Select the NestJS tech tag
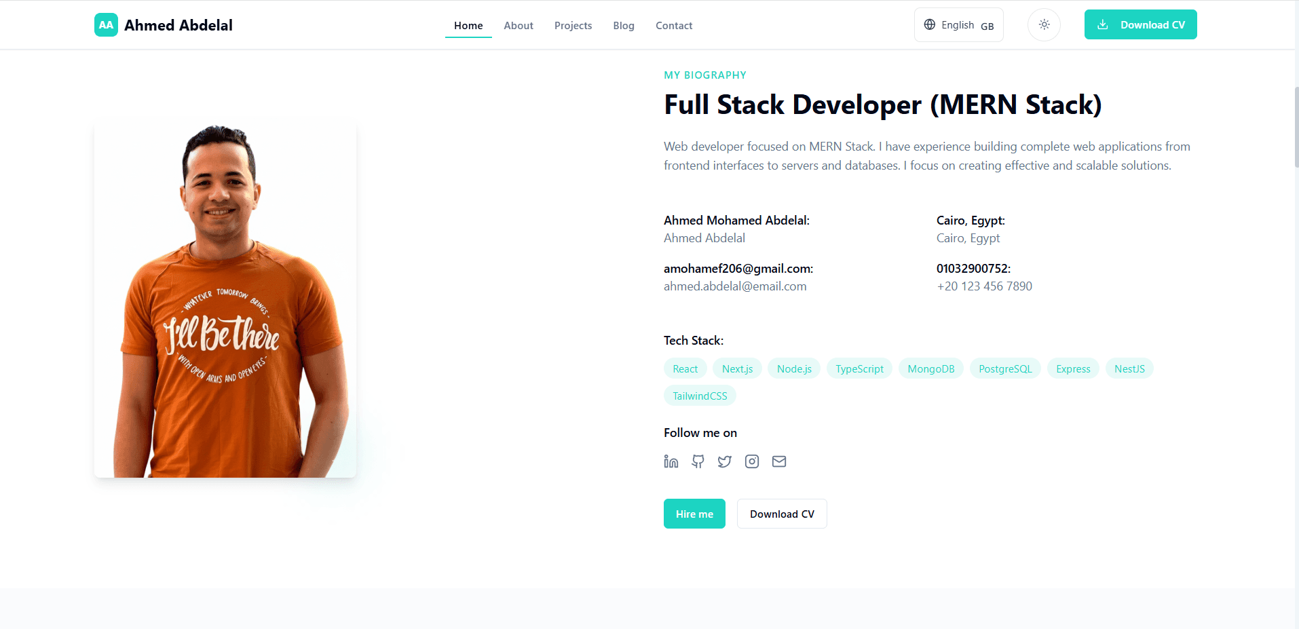The height and width of the screenshot is (629, 1299). click(1129, 368)
